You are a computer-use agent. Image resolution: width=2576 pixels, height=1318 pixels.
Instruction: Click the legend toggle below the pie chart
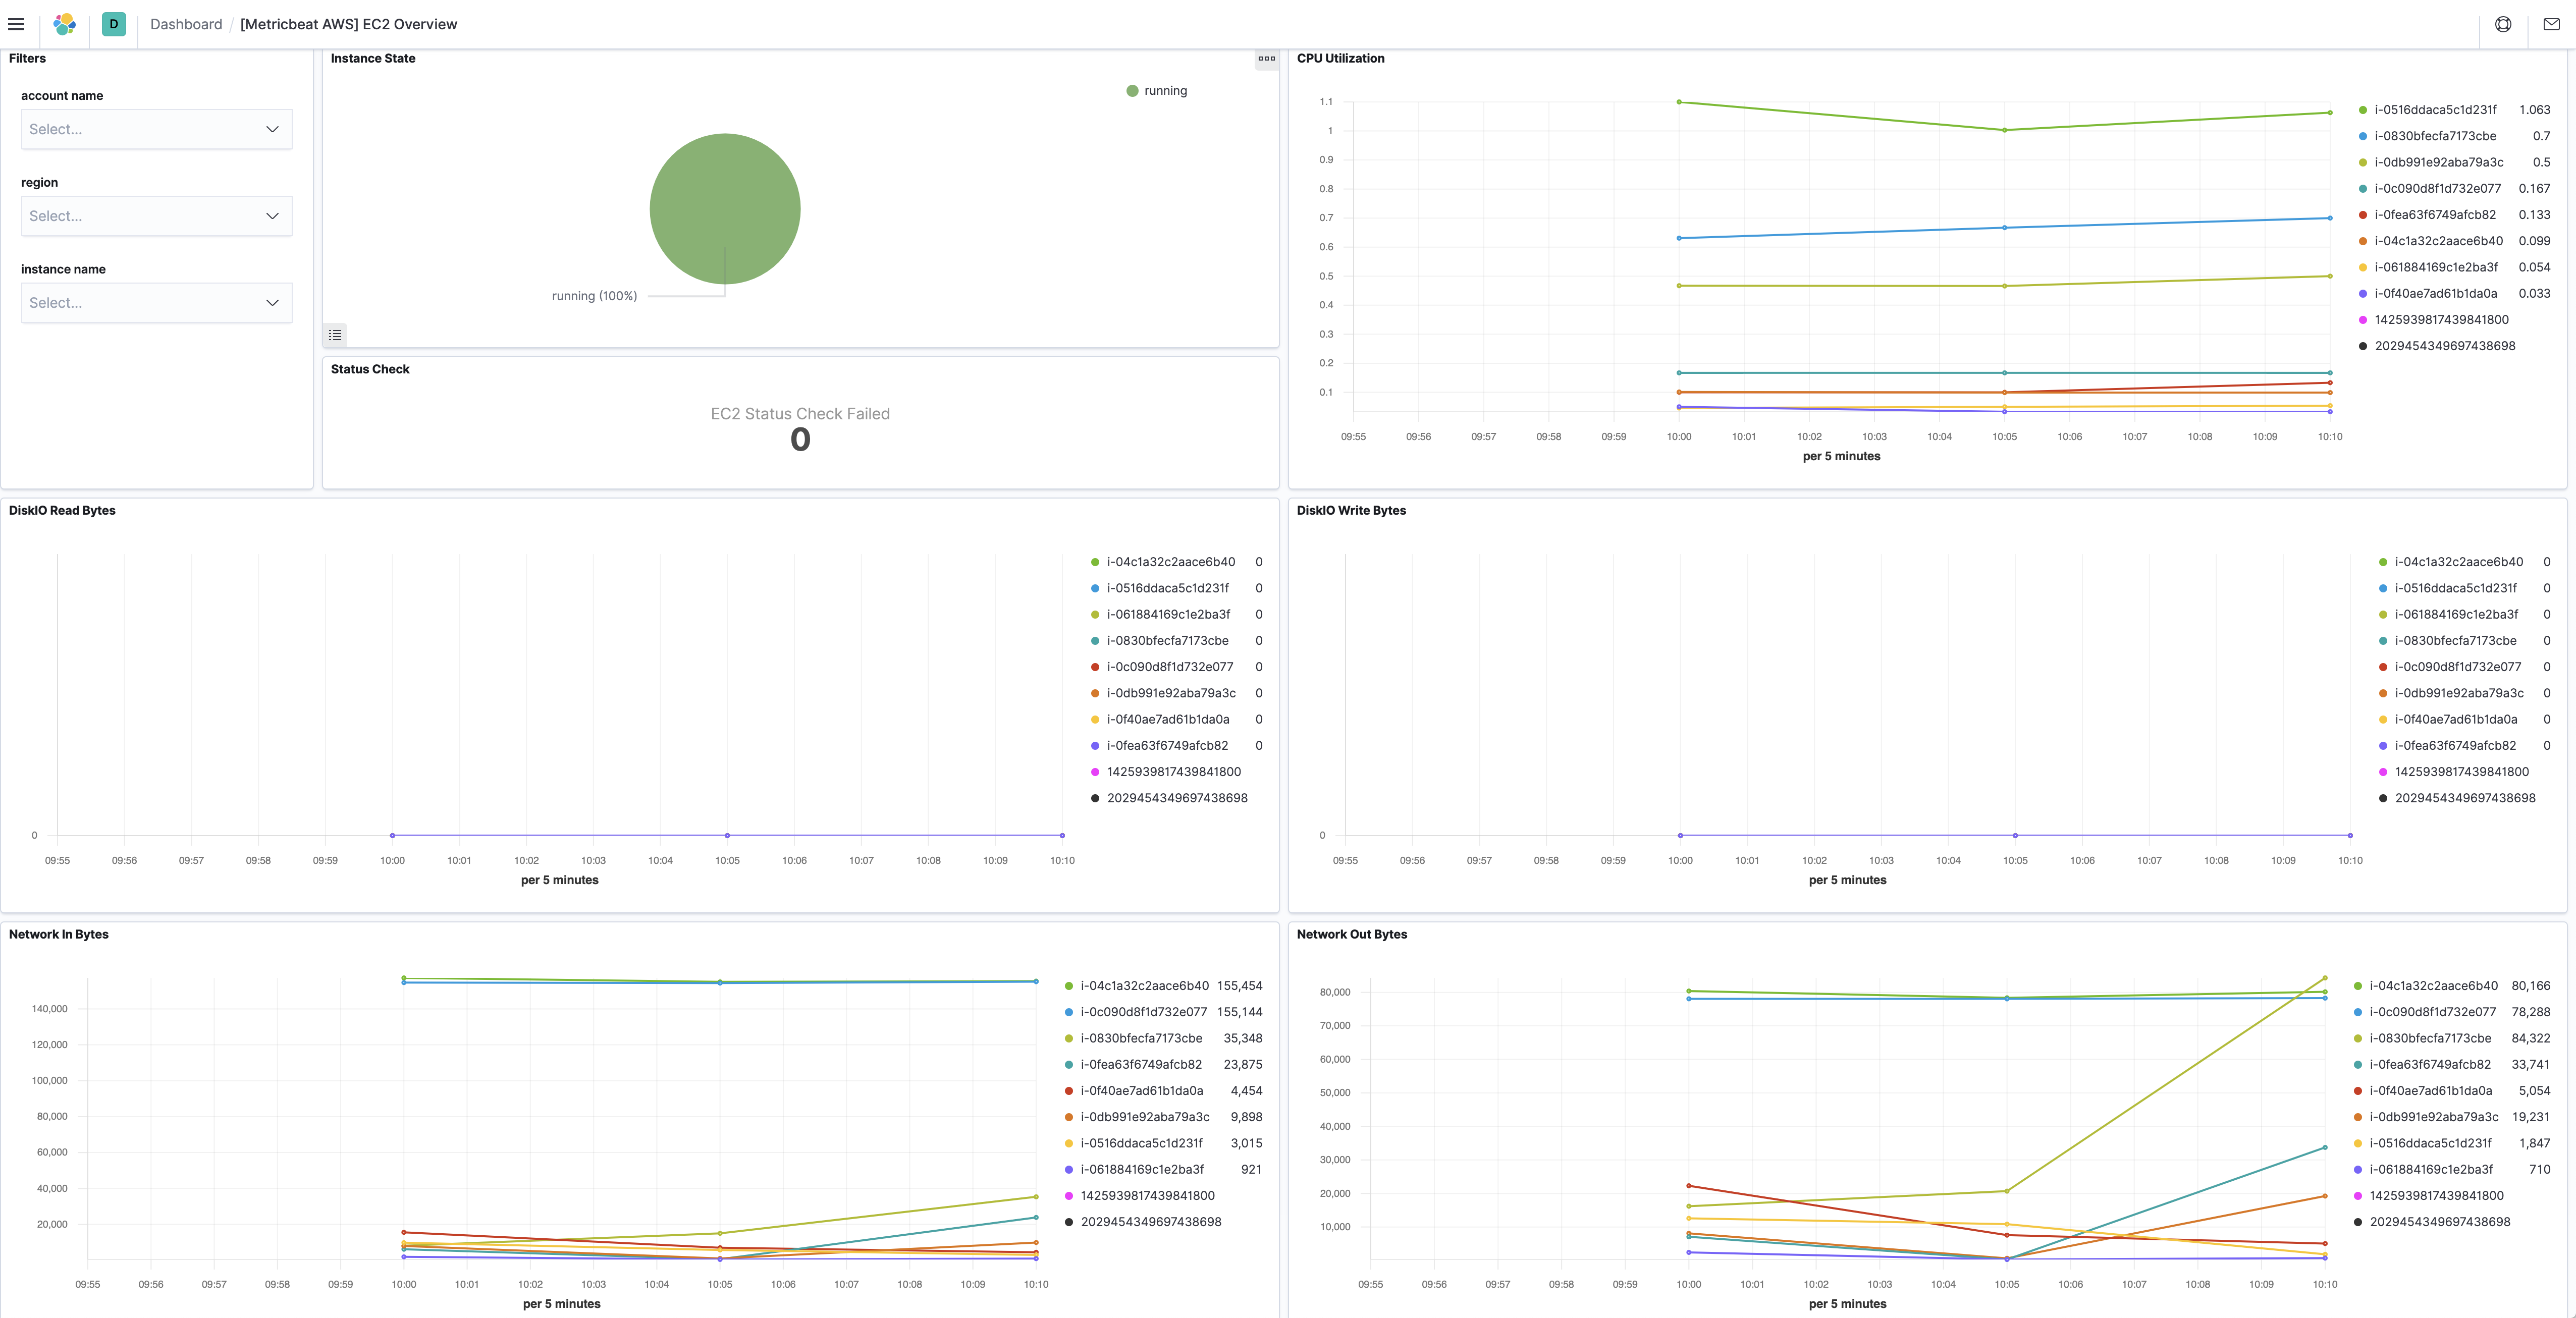coord(335,335)
